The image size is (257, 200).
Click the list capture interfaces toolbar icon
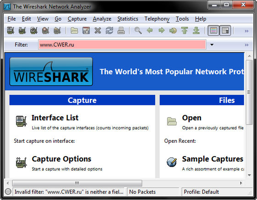[x=11, y=31]
